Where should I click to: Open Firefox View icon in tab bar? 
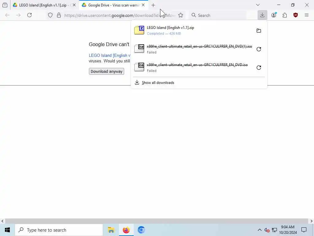pos(5,5)
